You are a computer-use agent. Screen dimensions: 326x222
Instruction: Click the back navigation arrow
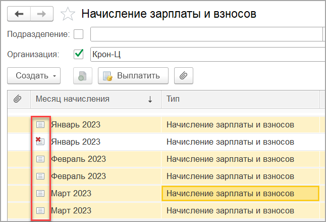(x=19, y=14)
